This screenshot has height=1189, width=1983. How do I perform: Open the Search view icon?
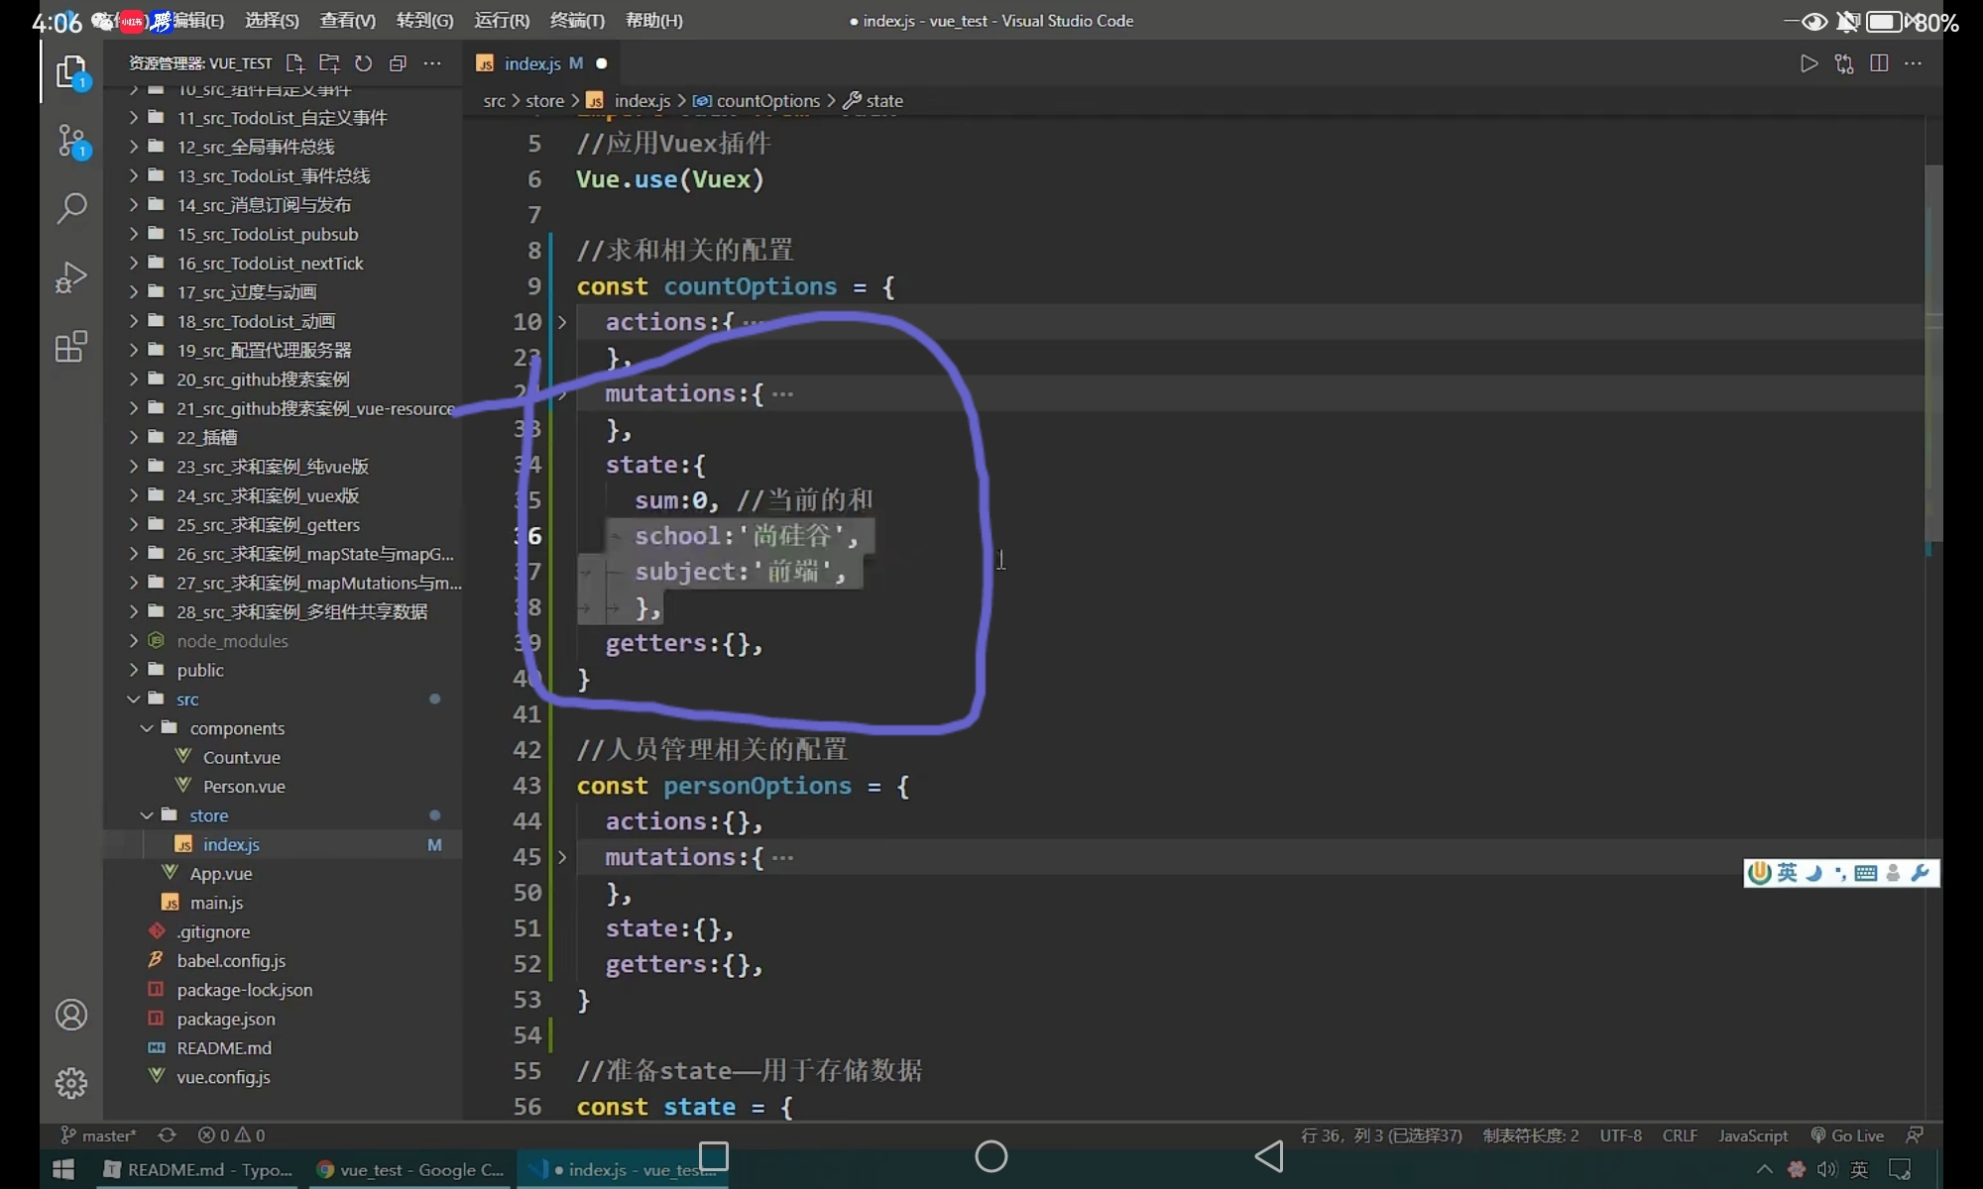pyautogui.click(x=71, y=208)
